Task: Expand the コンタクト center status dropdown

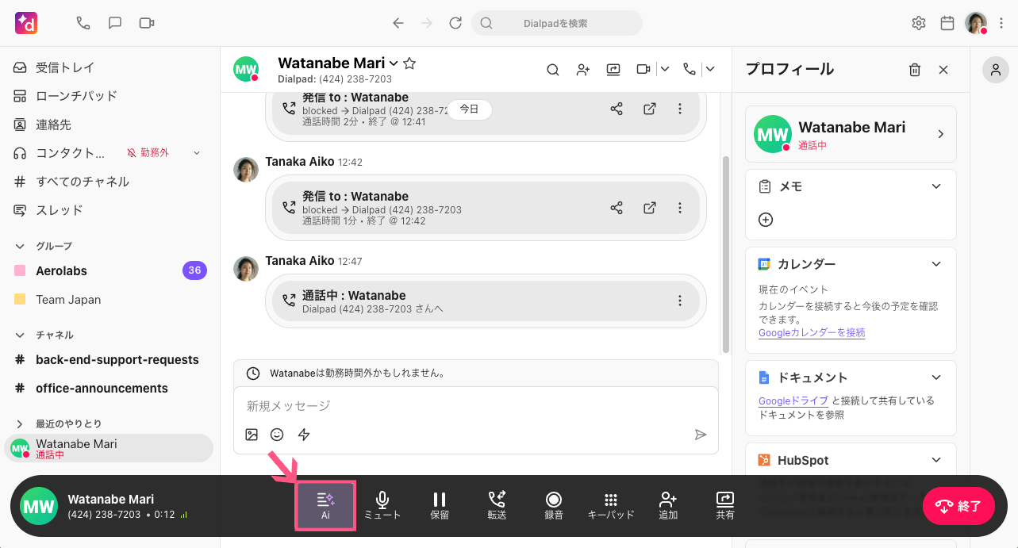Action: click(198, 152)
